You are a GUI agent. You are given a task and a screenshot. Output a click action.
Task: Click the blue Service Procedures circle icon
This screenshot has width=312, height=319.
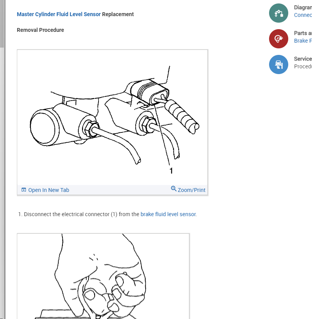tap(279, 64)
